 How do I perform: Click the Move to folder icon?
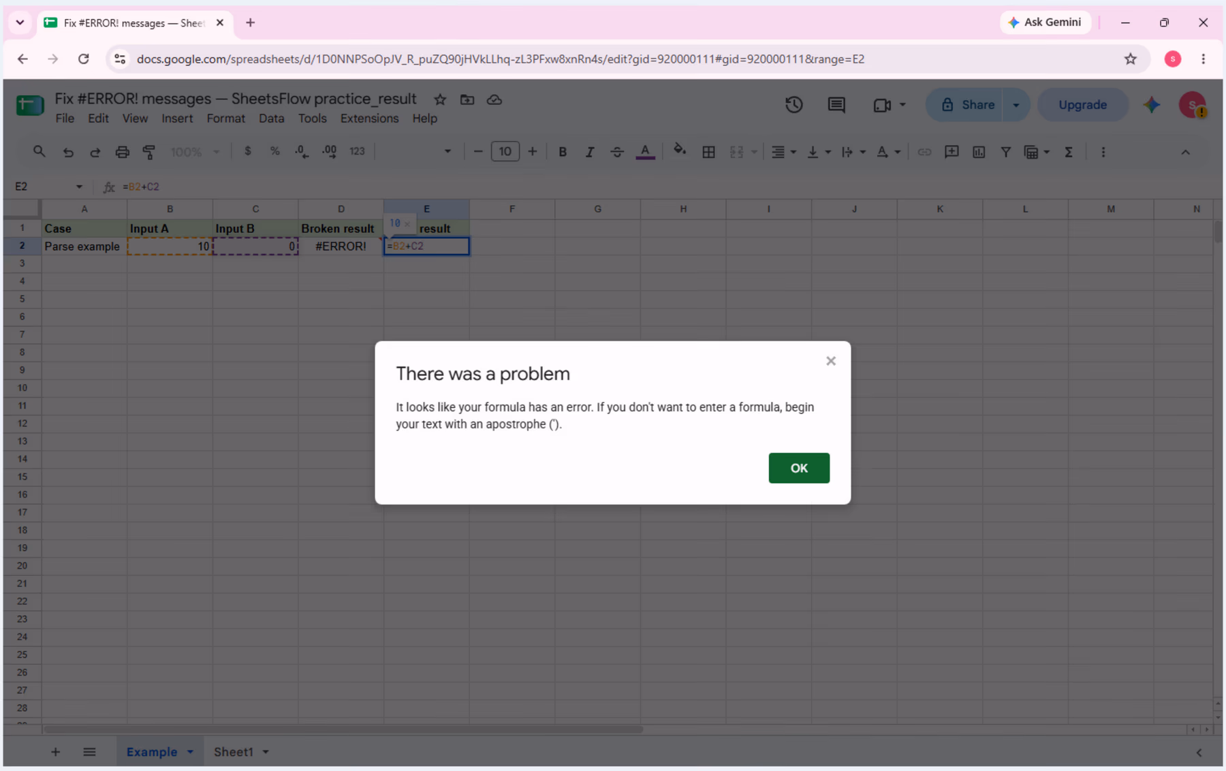467,99
